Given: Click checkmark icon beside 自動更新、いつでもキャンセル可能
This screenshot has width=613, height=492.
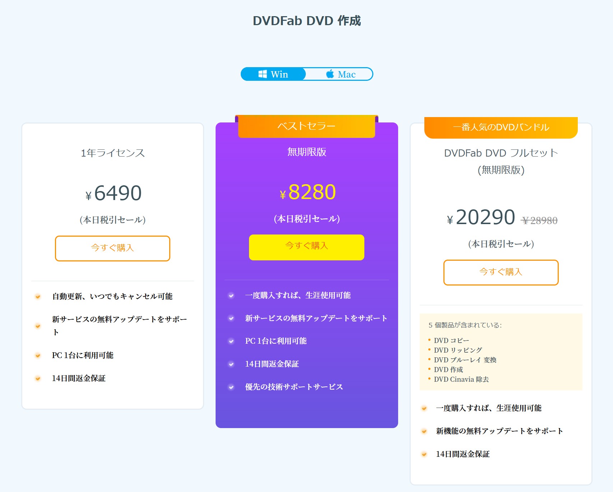Looking at the screenshot, I should pos(38,297).
